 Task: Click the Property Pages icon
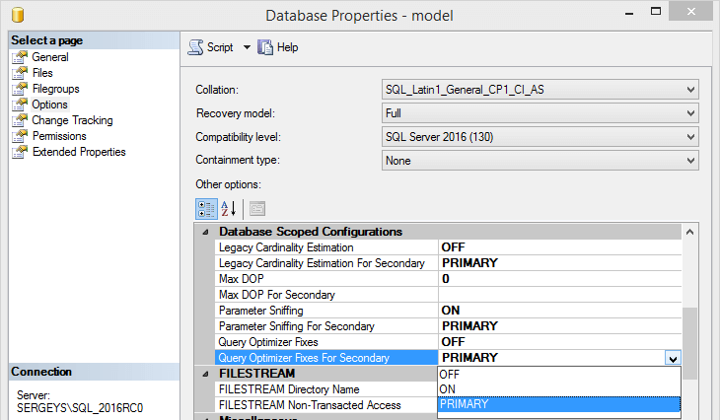[x=257, y=209]
